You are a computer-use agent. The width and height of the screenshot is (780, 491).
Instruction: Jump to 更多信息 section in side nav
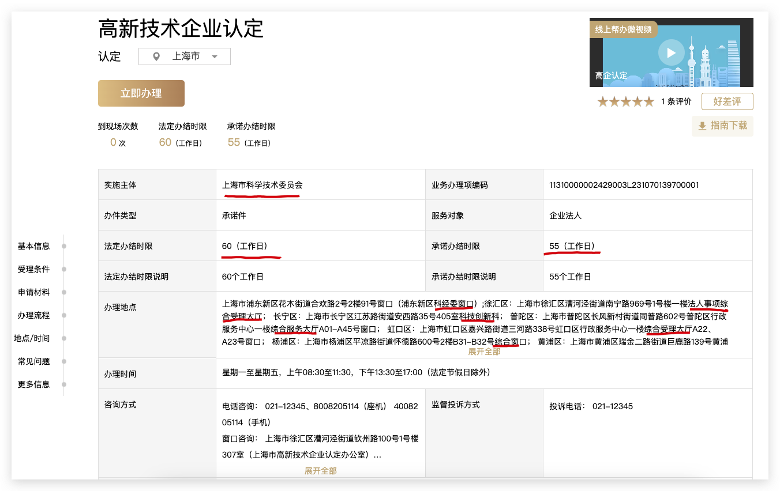33,384
